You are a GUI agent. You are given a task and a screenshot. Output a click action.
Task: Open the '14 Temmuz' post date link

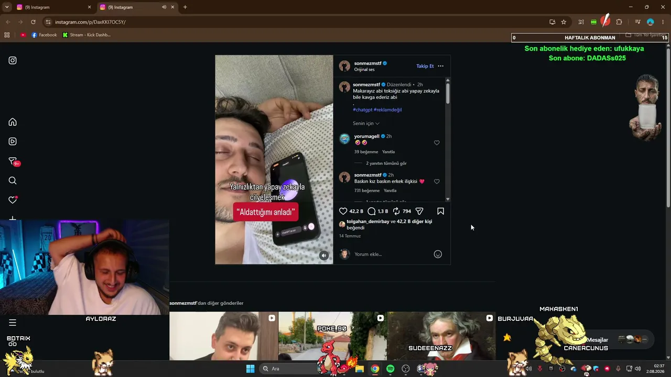click(x=350, y=236)
